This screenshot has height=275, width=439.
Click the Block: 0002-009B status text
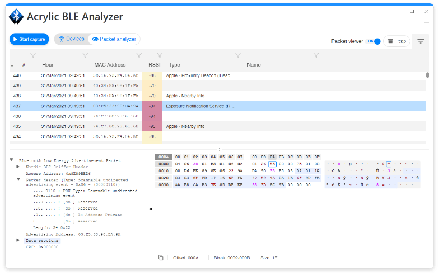(x=232, y=258)
